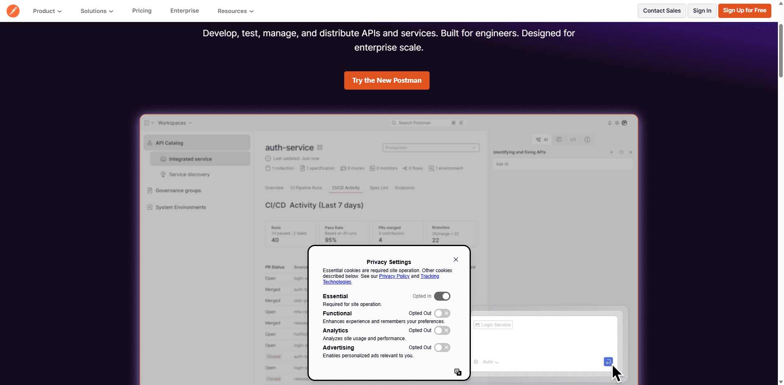Switch to the Overview tab in app preview
This screenshot has width=784, height=385.
point(274,188)
